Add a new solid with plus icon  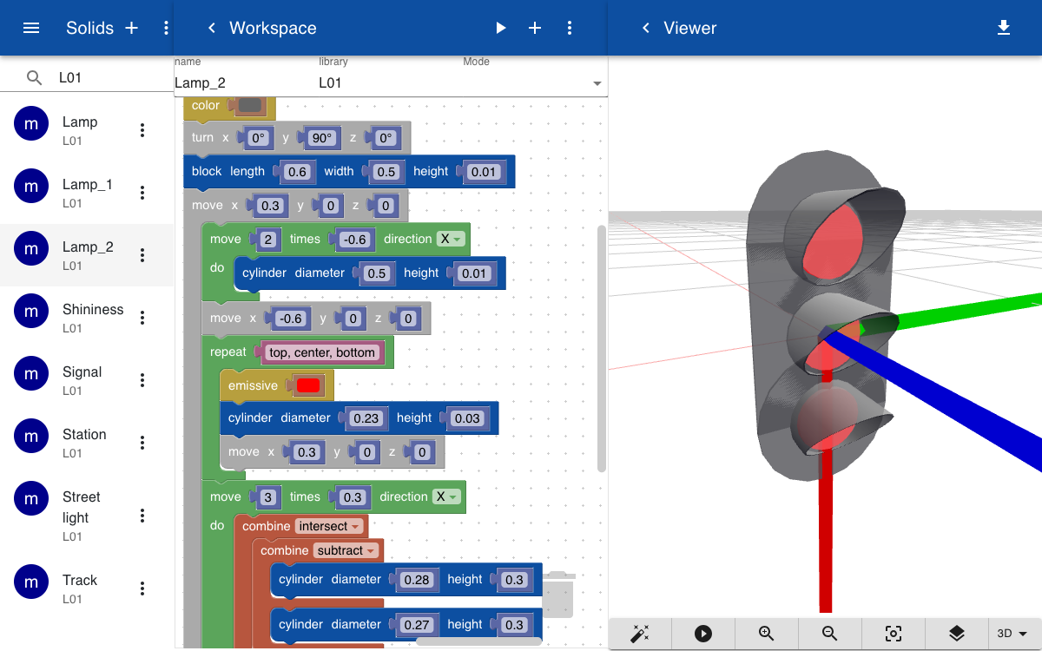tap(132, 28)
